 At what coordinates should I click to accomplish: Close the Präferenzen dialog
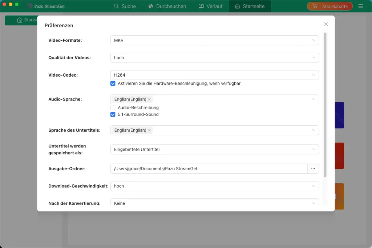[326, 24]
